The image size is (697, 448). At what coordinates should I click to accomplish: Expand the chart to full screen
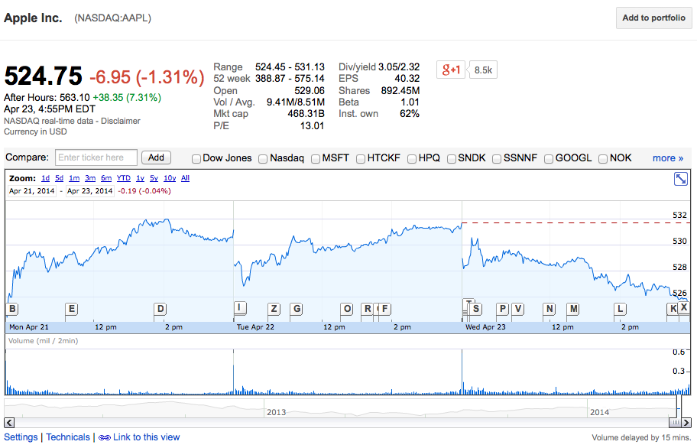[680, 179]
